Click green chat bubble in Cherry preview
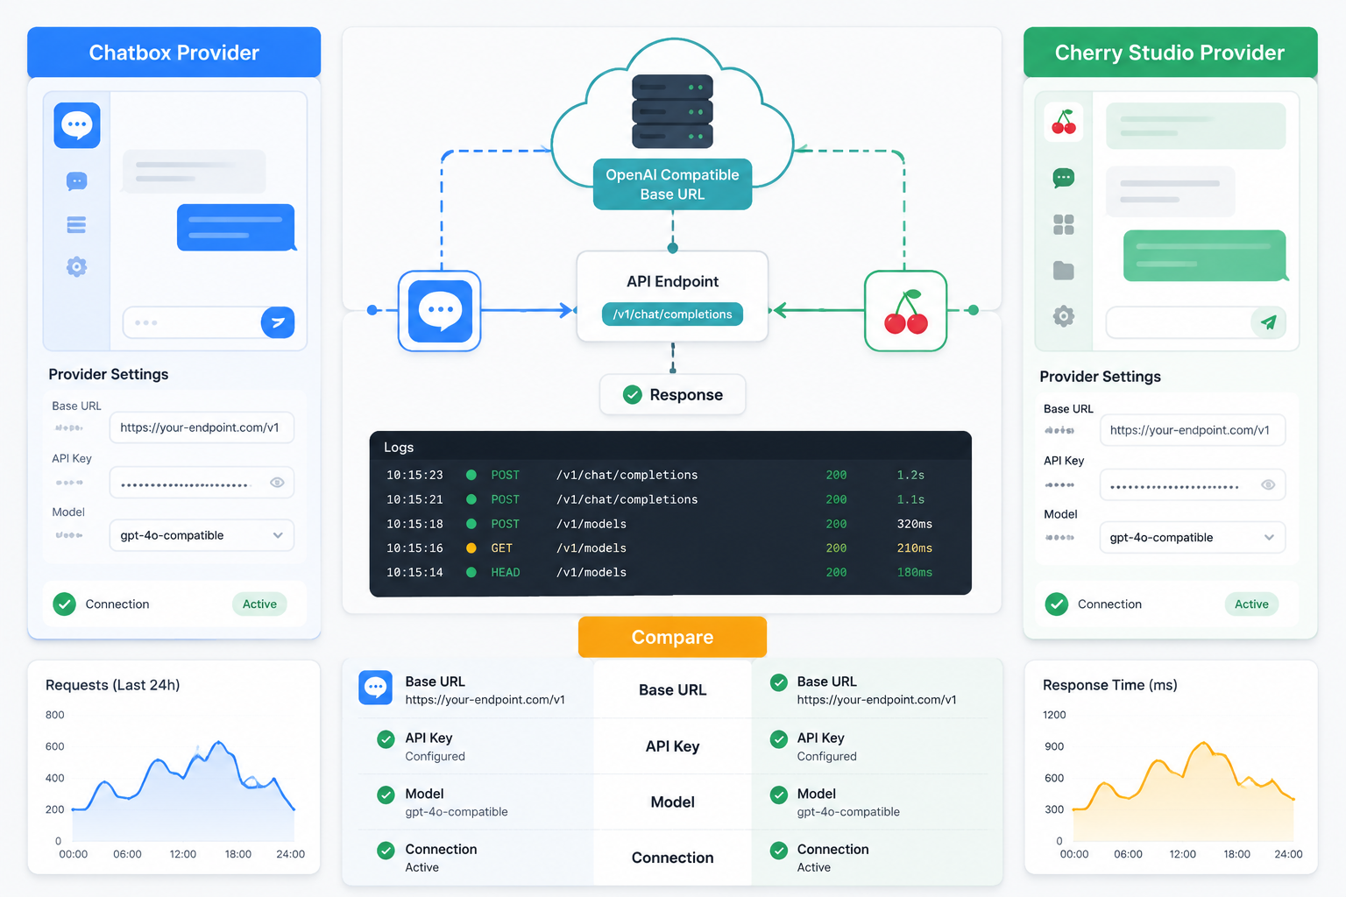1346x897 pixels. [1204, 256]
